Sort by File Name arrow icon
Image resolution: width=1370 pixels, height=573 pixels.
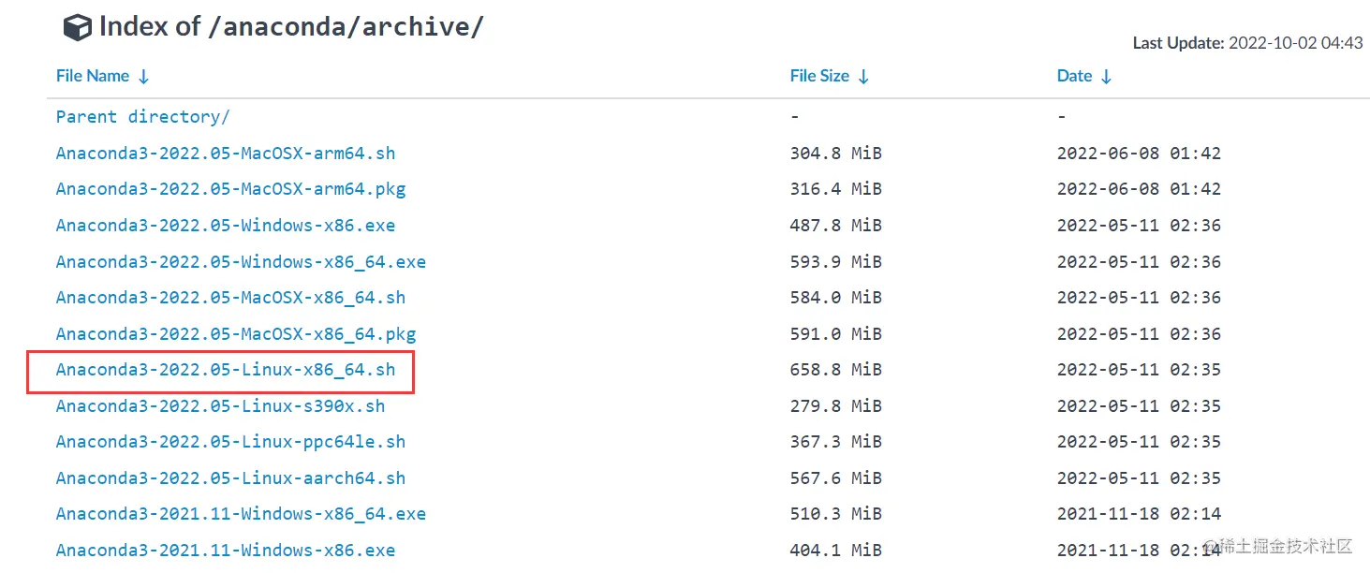[143, 77]
